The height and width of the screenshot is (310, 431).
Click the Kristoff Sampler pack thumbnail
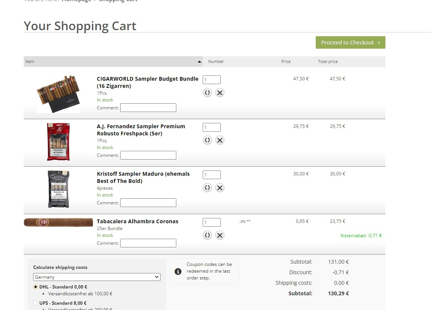[x=58, y=189]
